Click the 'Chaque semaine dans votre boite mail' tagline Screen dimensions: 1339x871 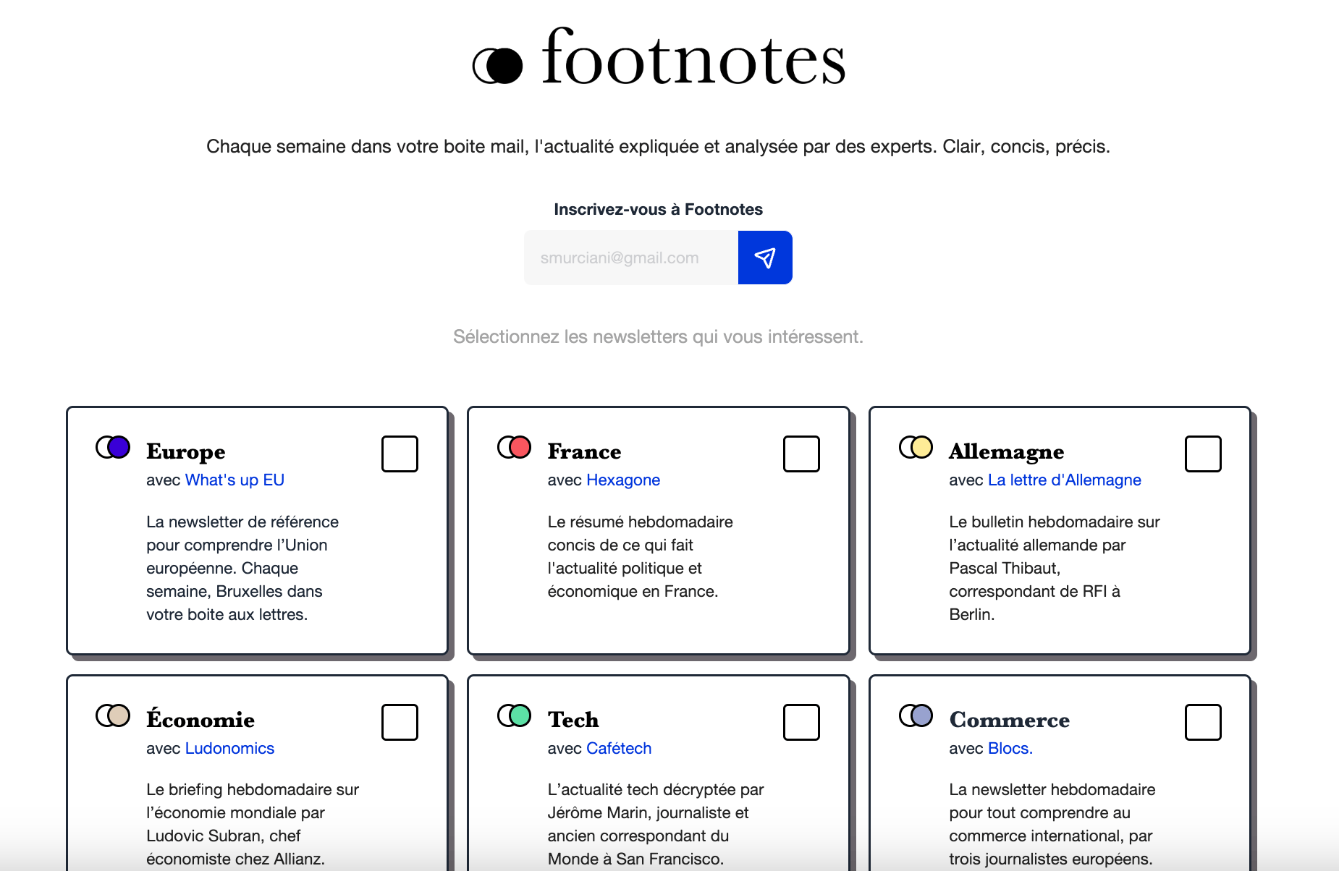coord(658,146)
